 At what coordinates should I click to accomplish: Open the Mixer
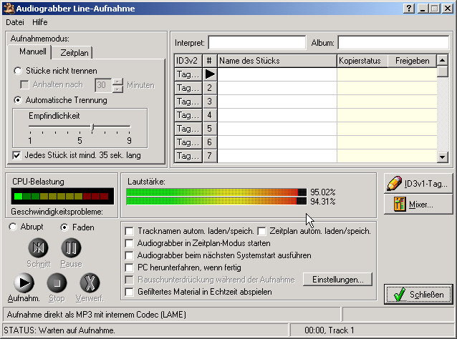[x=418, y=205]
